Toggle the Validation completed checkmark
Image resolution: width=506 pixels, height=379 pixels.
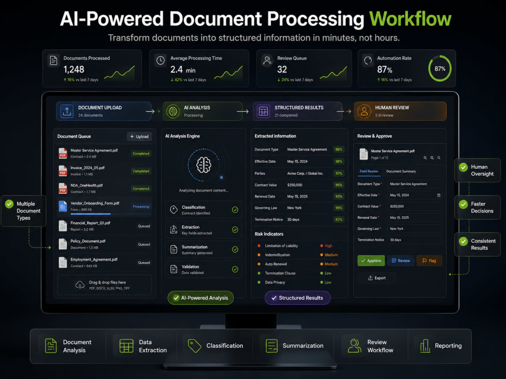click(235, 269)
